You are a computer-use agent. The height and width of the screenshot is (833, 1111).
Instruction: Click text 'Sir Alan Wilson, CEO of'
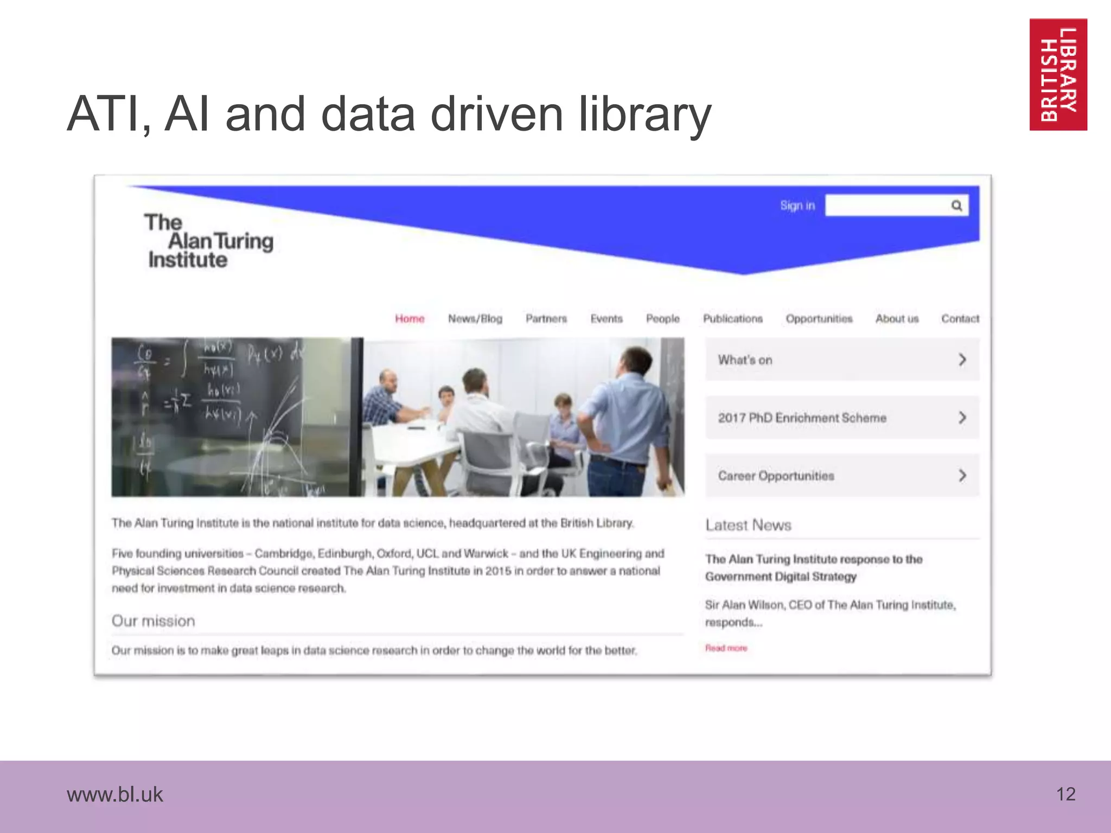pos(765,605)
